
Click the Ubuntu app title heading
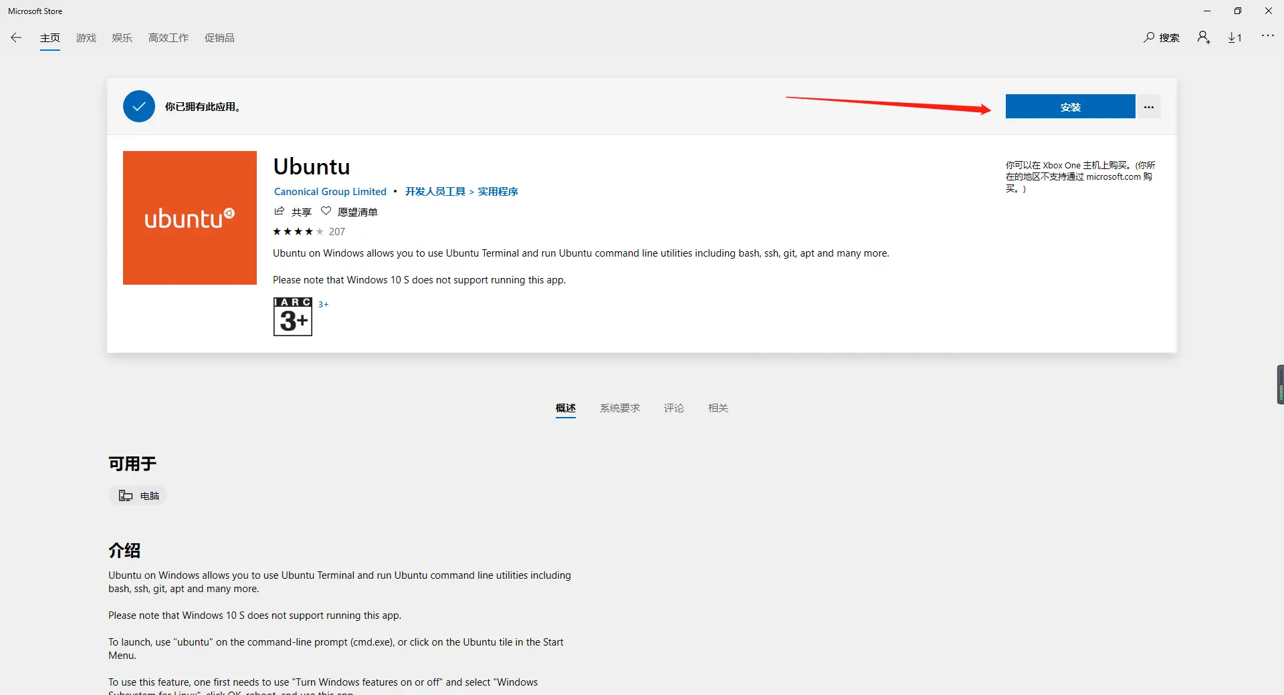point(312,166)
